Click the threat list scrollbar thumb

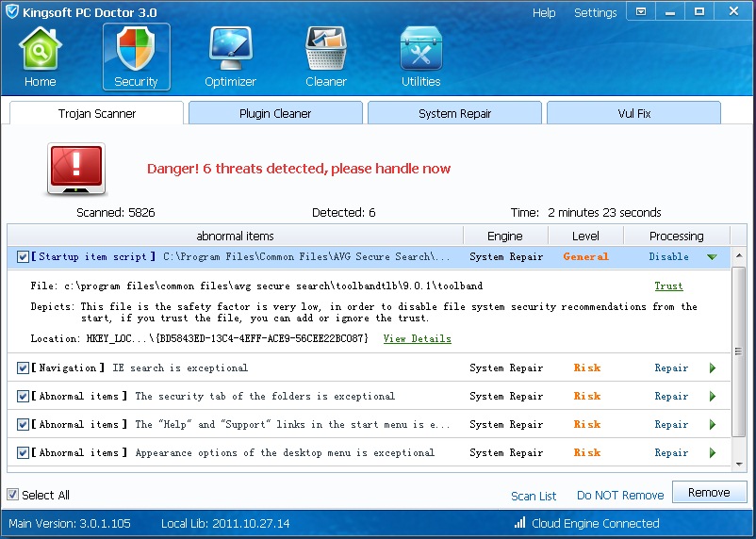click(x=738, y=351)
